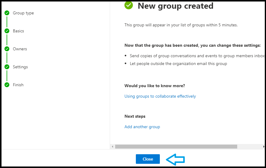Image resolution: width=266 pixels, height=168 pixels.
Task: Click the Next steps heading text
Action: click(135, 116)
